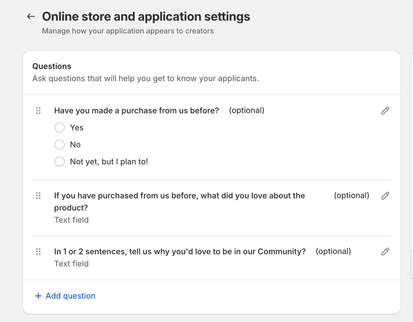The height and width of the screenshot is (322, 413).
Task: Click the '(optional)' label on the first question
Action: [x=247, y=110]
